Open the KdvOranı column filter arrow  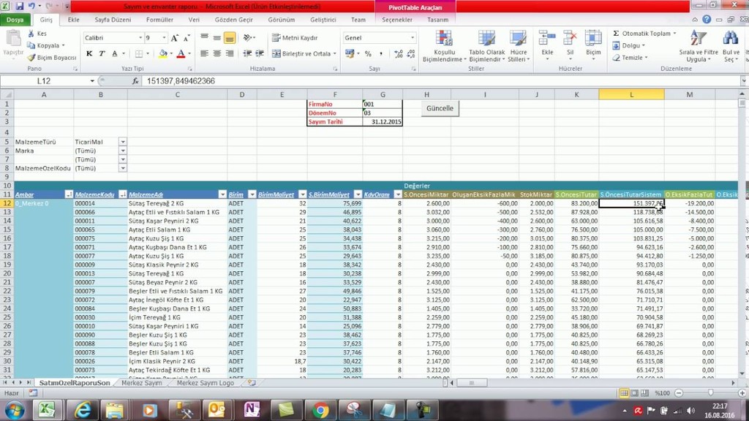click(x=397, y=194)
